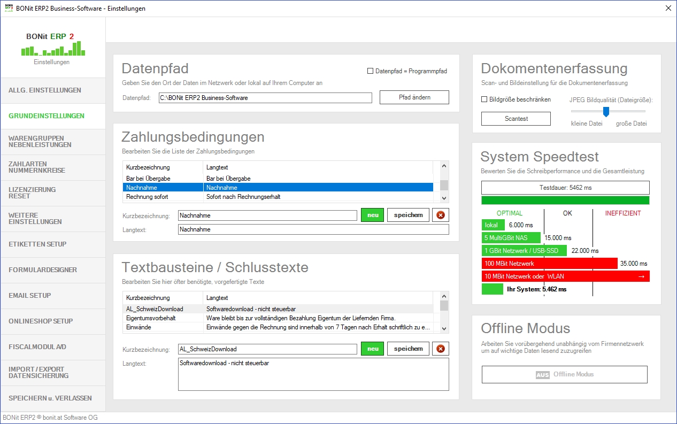Run the speed test via the Testdauer button

[565, 188]
